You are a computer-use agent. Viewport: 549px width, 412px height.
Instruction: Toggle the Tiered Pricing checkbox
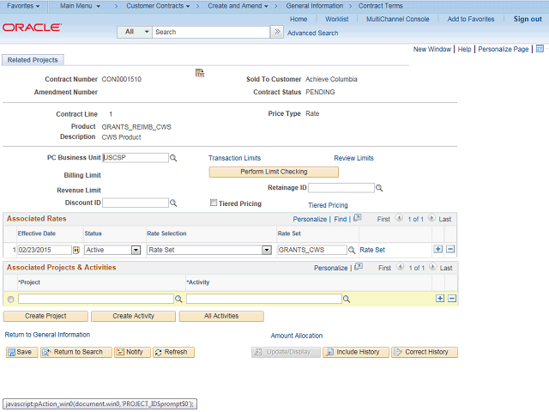214,203
